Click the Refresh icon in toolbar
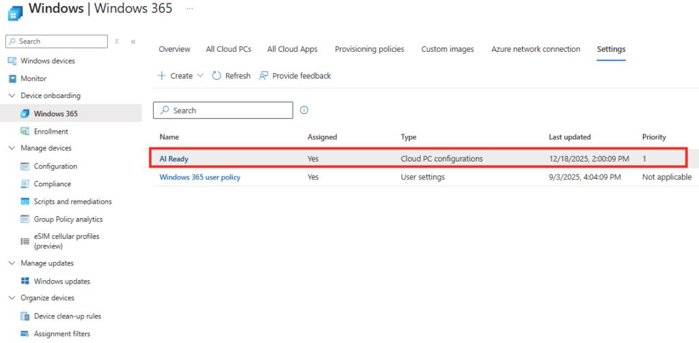This screenshot has height=343, width=699. point(216,76)
